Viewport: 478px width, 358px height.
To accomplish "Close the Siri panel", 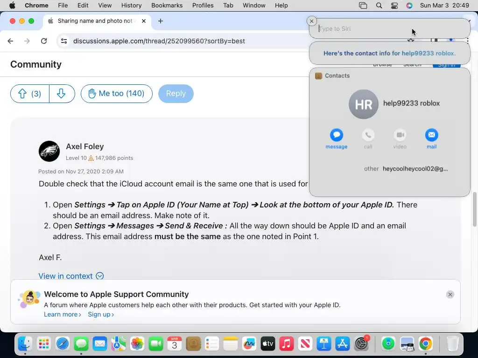I will click(311, 21).
